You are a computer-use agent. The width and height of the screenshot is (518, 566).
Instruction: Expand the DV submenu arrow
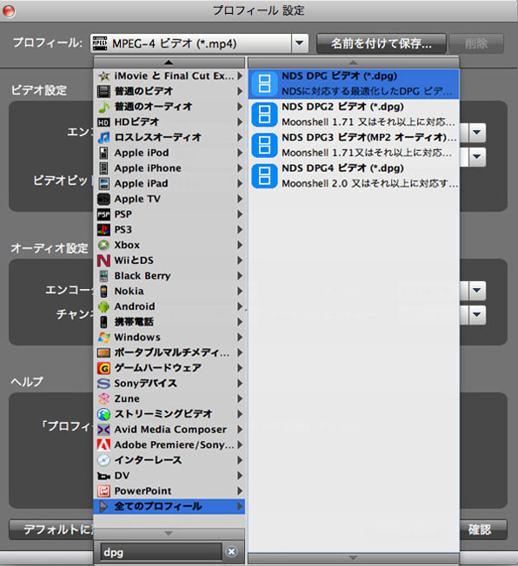240,476
